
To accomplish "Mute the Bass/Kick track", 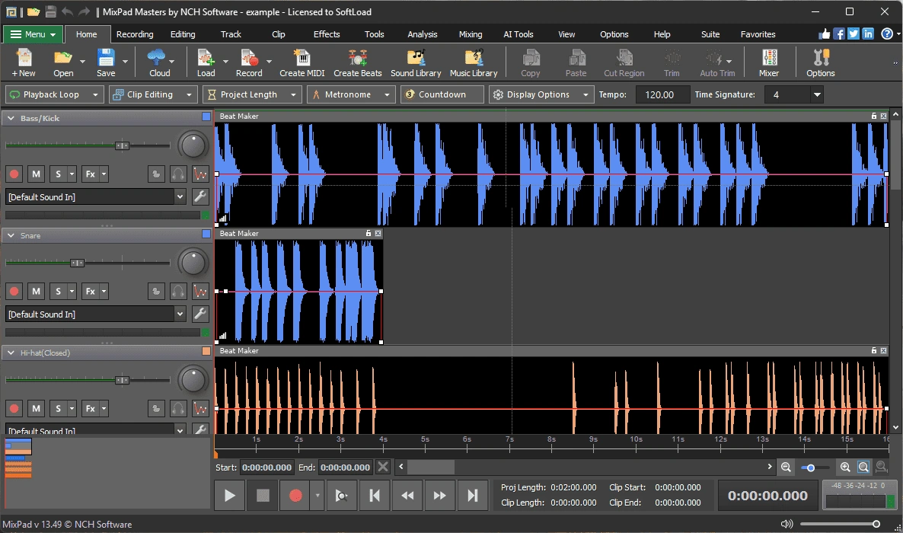I will [x=37, y=174].
